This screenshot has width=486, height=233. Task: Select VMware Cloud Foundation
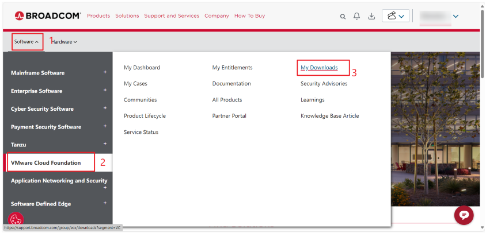[46, 163]
